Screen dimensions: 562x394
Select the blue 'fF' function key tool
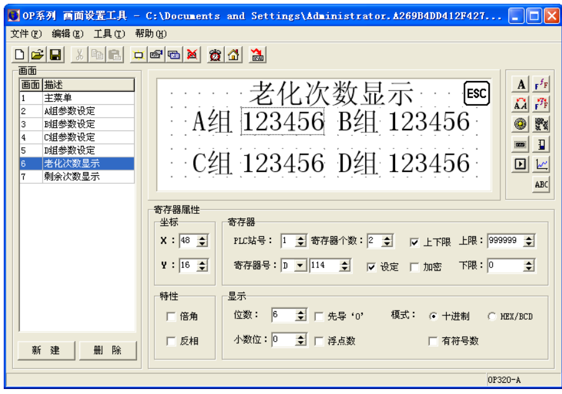[x=541, y=85]
